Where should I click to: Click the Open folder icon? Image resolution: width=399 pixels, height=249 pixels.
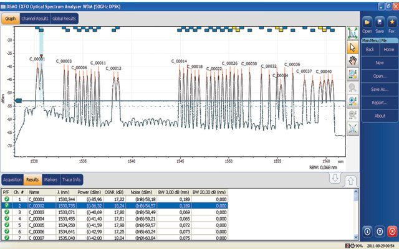click(367, 22)
